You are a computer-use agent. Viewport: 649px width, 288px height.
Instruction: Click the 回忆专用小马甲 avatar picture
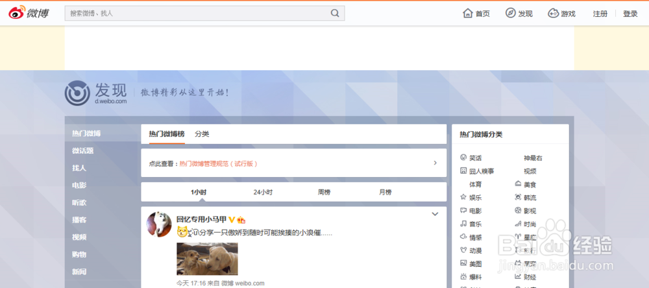(x=160, y=224)
